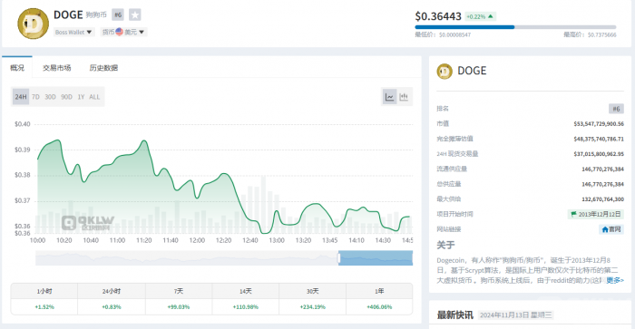The height and width of the screenshot is (329, 635).
Task: Open the 货币 美元 currency dropdown
Action: (123, 32)
